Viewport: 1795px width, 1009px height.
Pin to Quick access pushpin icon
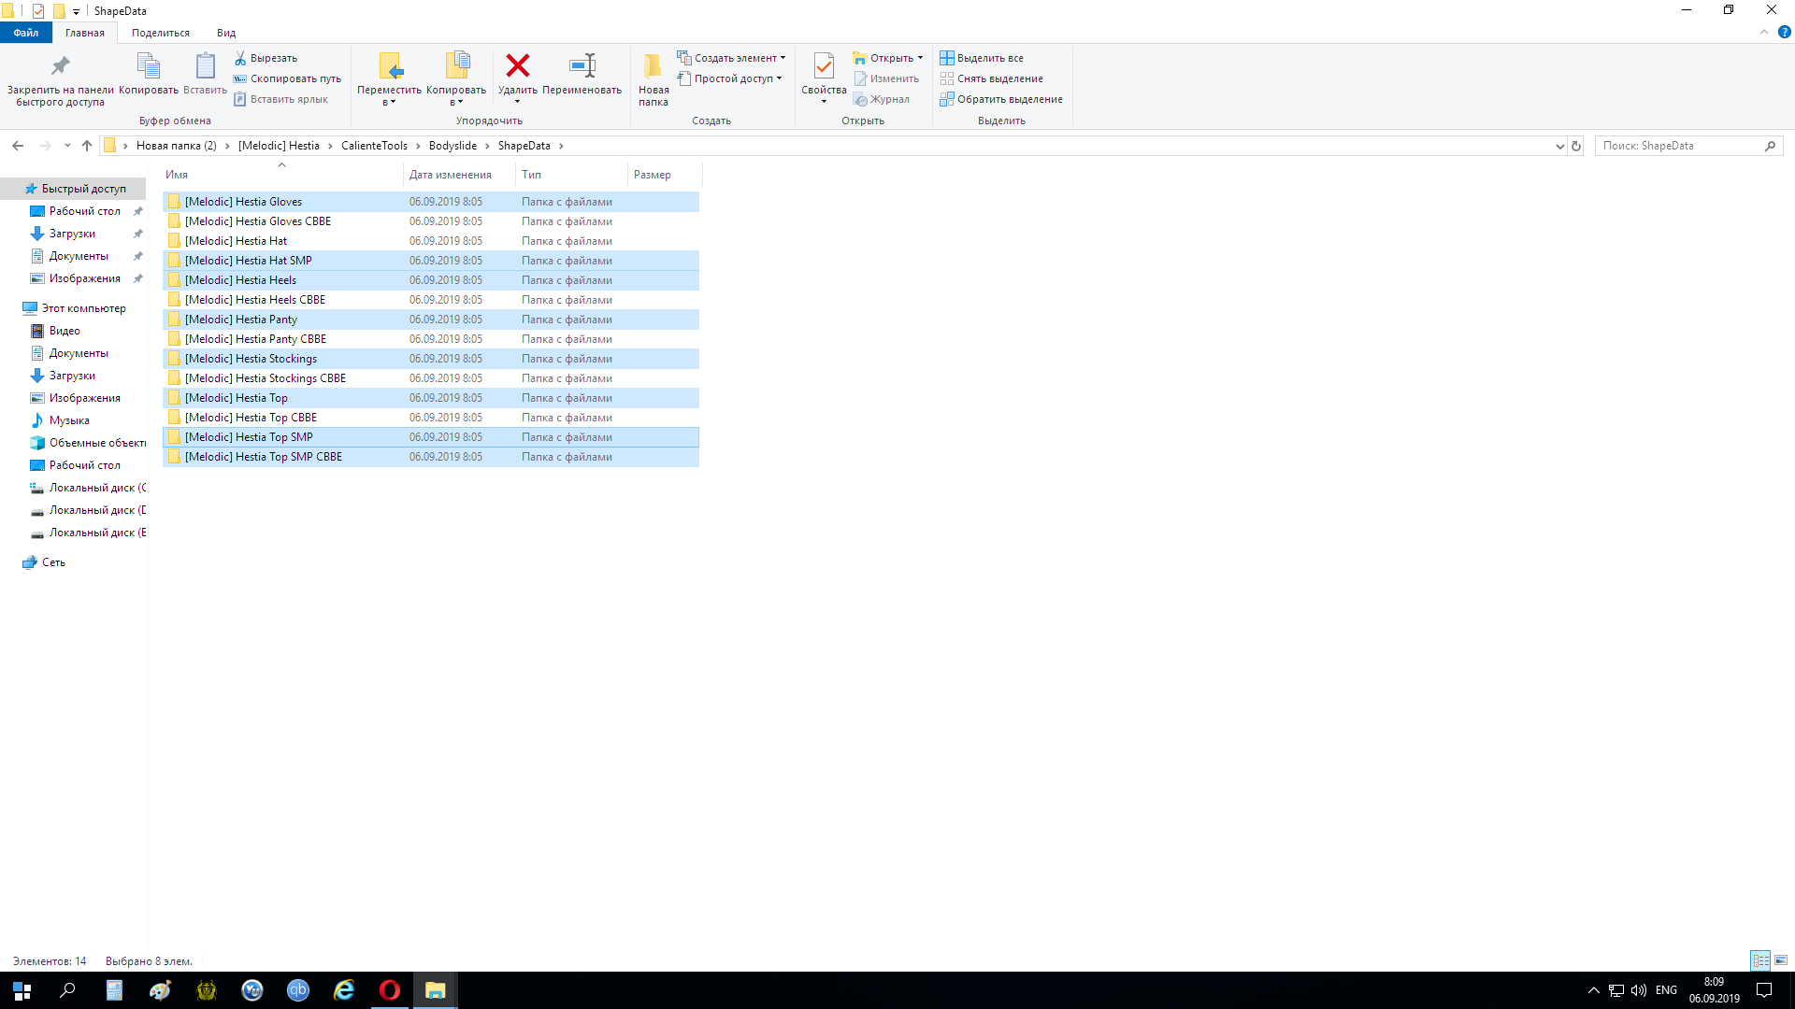tap(60, 65)
